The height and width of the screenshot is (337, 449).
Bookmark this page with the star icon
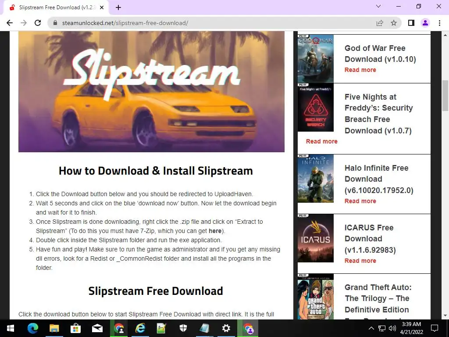394,23
